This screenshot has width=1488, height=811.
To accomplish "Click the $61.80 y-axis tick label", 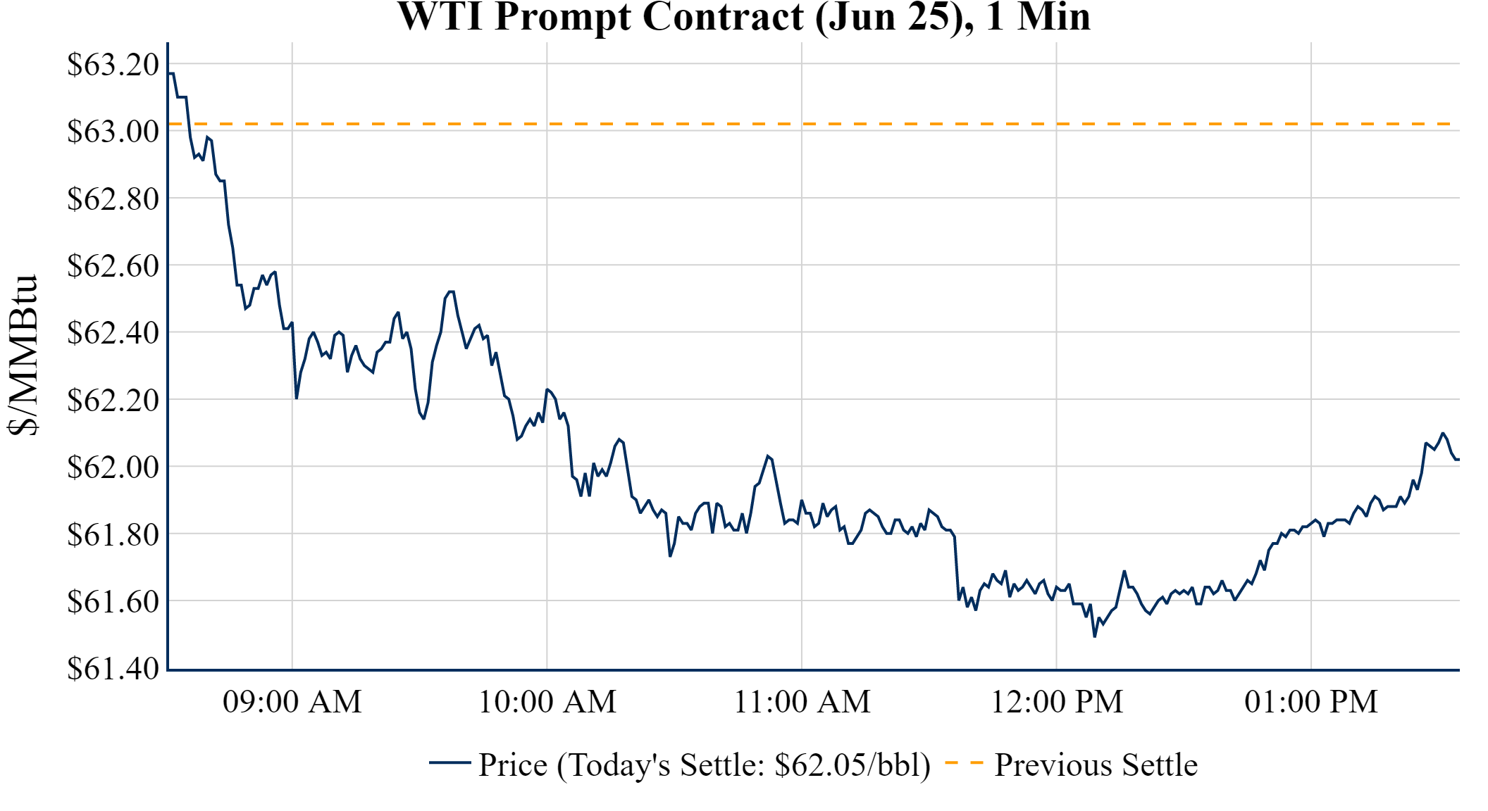I will tap(113, 534).
